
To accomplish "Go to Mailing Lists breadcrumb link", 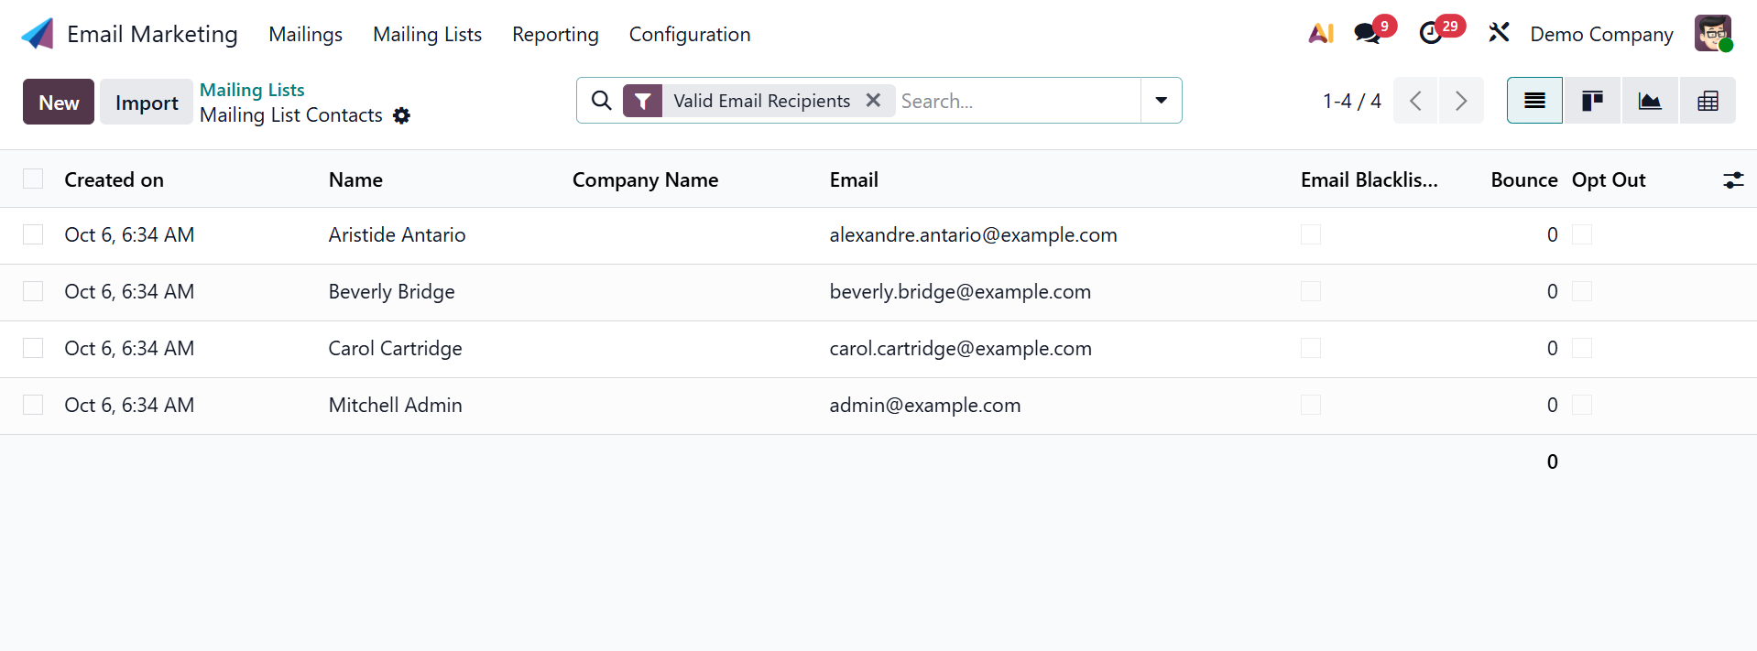I will pyautogui.click(x=252, y=90).
